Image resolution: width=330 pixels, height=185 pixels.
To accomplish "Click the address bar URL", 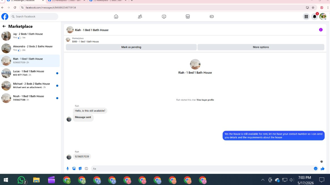I will pyautogui.click(x=51, y=8).
